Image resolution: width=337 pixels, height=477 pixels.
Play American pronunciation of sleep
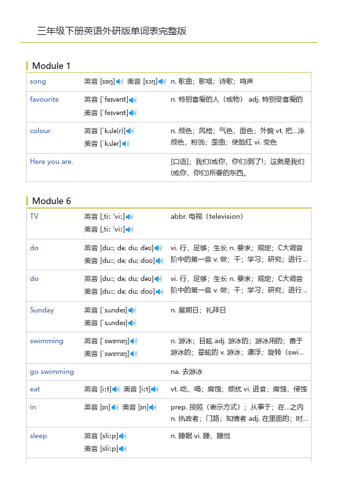(123, 449)
